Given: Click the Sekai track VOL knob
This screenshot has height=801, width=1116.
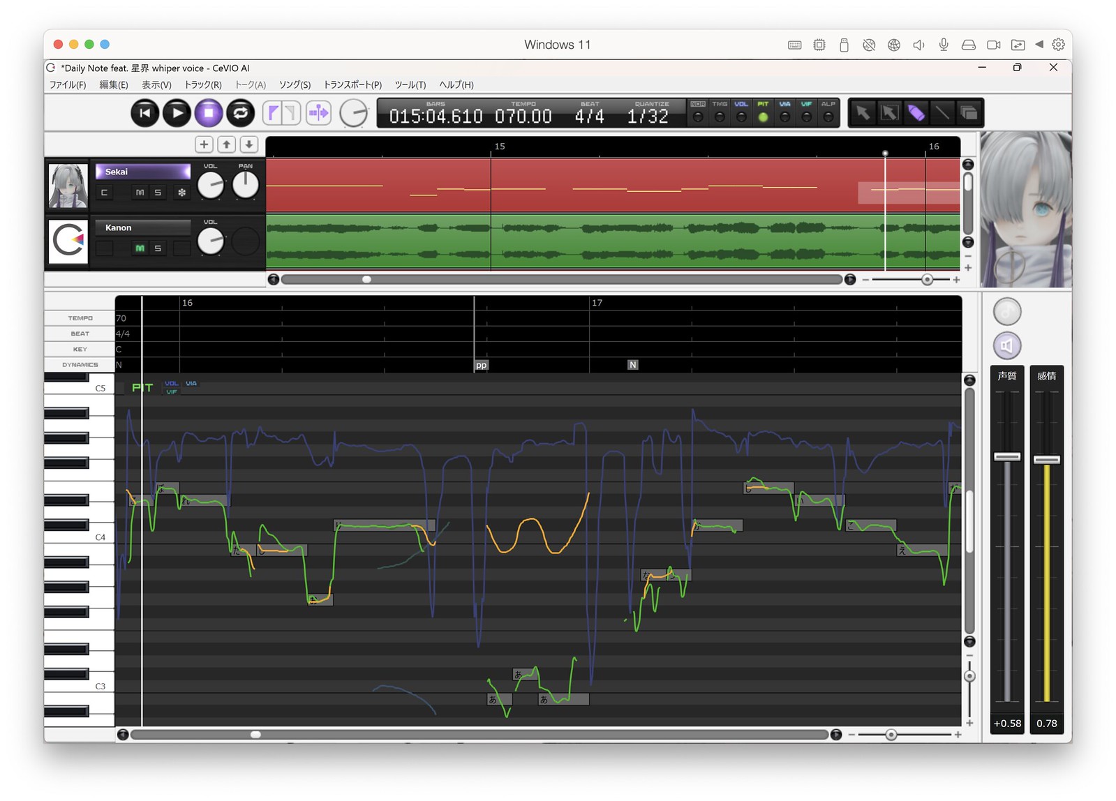Looking at the screenshot, I should tap(211, 185).
